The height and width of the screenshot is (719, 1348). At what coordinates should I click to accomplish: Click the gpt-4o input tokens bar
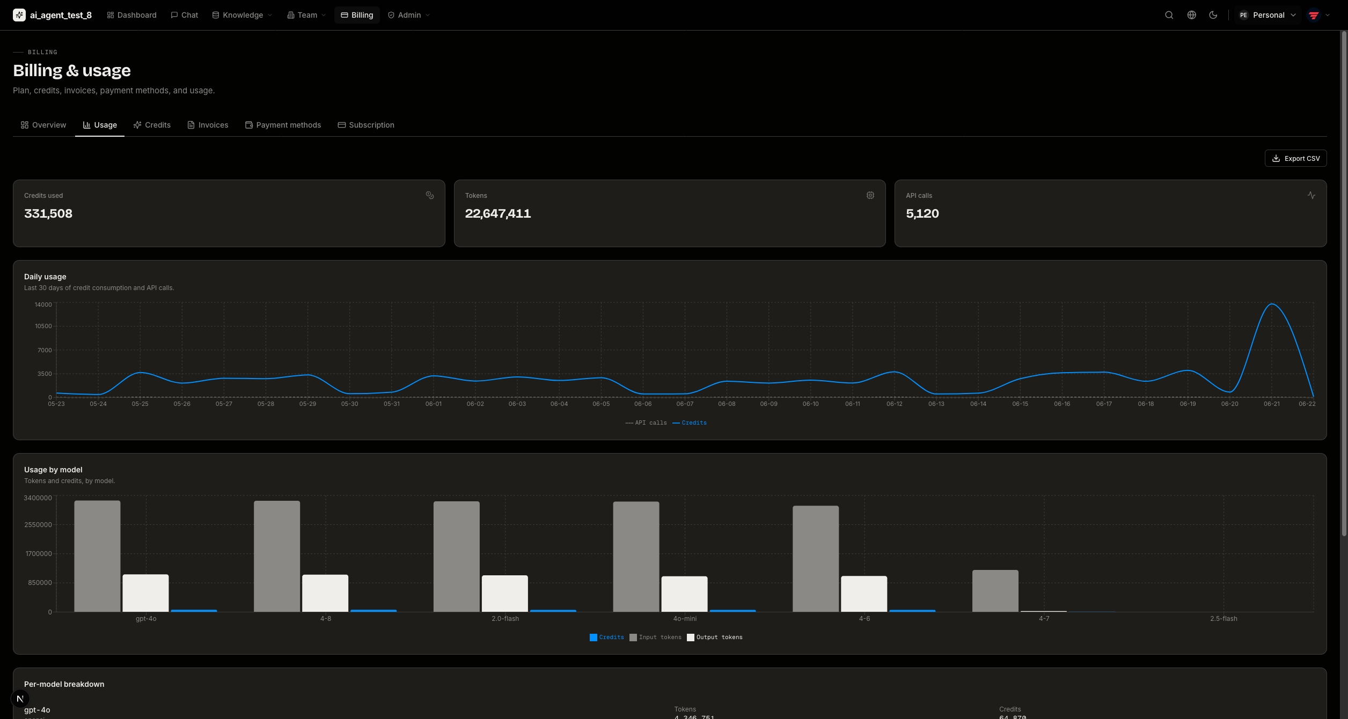[97, 556]
